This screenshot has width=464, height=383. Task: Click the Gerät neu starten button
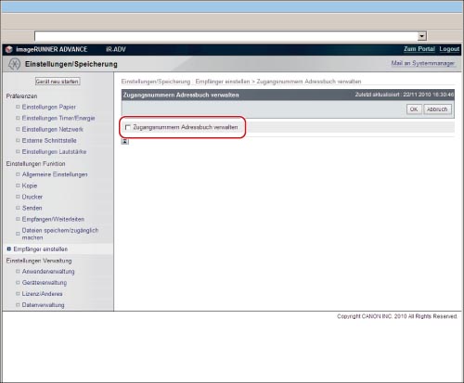point(58,82)
